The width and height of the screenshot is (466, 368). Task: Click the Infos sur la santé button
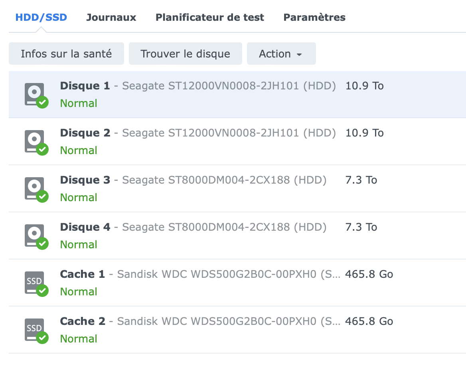66,54
